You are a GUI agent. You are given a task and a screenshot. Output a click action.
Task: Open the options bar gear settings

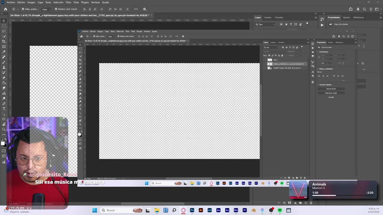(x=145, y=9)
